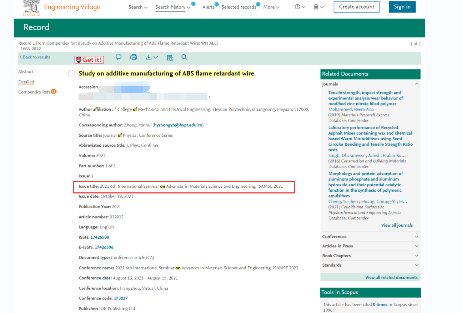This screenshot has width=462, height=313.
Task: Click the Create account button
Action: point(357,7)
